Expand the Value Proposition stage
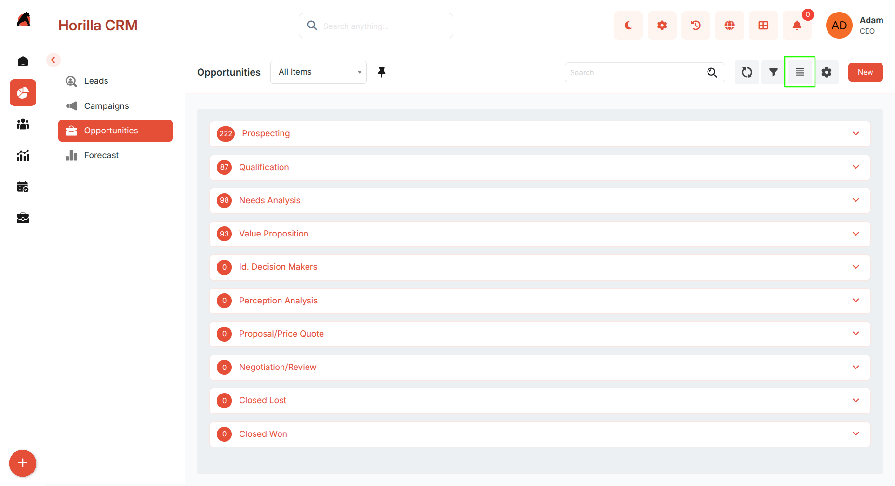The width and height of the screenshot is (895, 486). [x=540, y=234]
